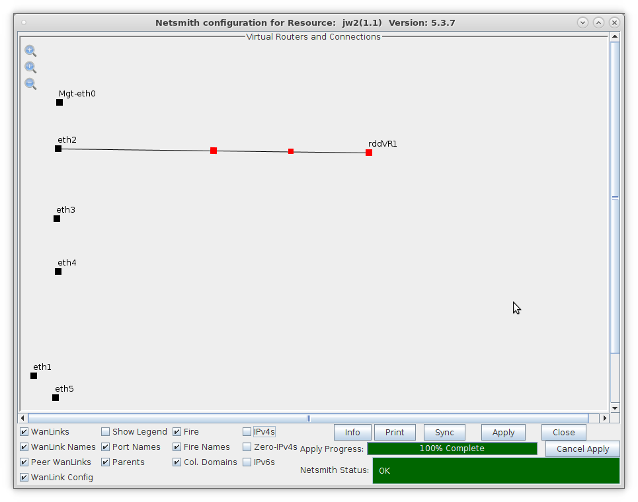This screenshot has height=502, width=638.
Task: Open the window menu button in title bar
Action: 24,22
